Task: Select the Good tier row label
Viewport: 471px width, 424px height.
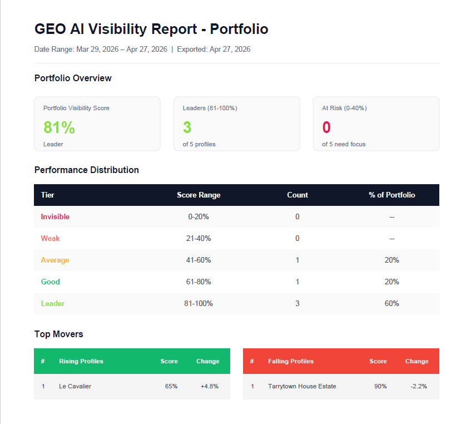Action: click(50, 282)
